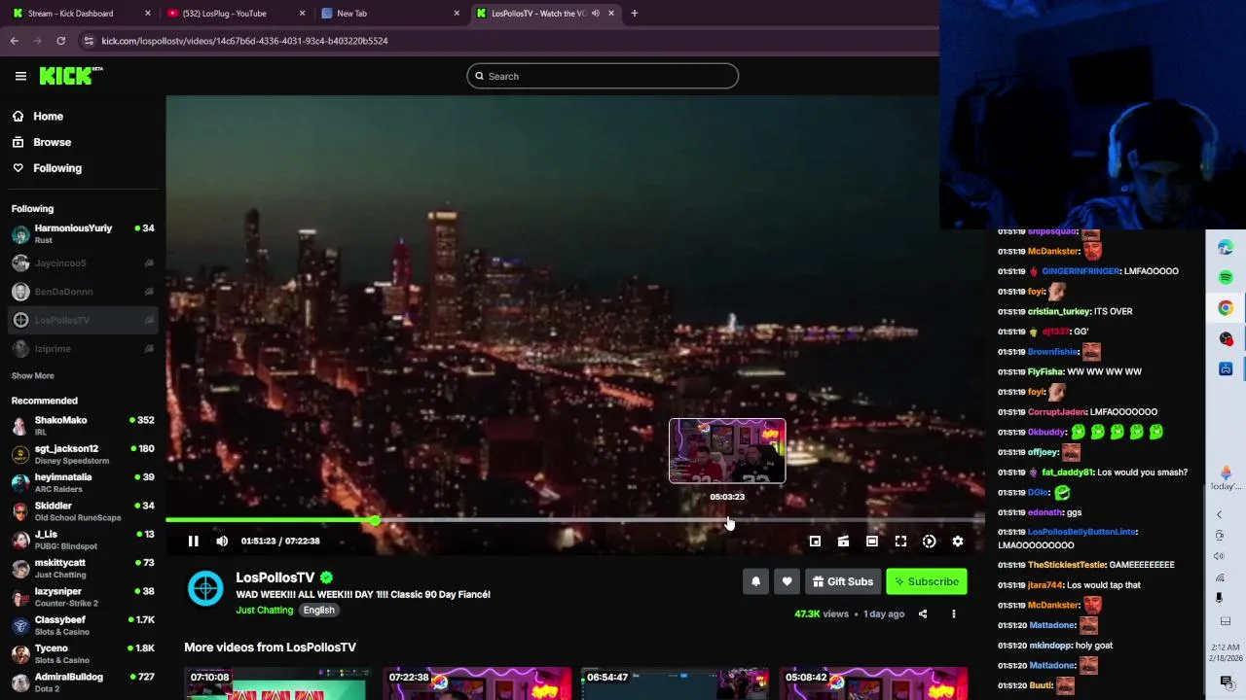The height and width of the screenshot is (700, 1246).
Task: Open AdmiralBulldog recommended channel
Action: click(83, 682)
